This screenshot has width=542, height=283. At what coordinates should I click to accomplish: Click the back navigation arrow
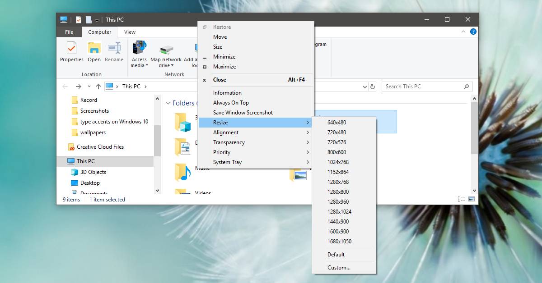coord(65,86)
